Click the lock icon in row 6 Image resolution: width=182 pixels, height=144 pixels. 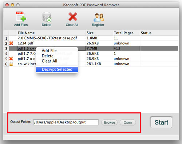click(x=11, y=64)
